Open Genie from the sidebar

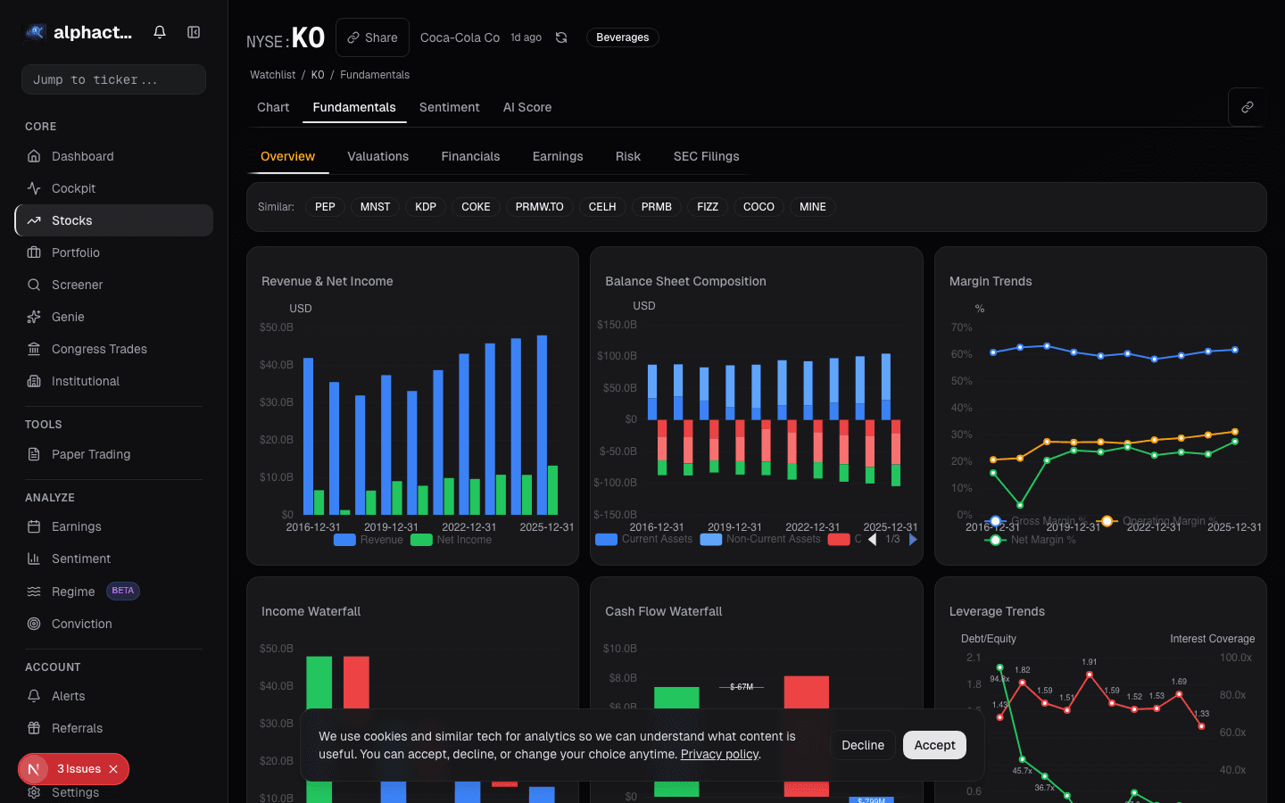point(68,317)
